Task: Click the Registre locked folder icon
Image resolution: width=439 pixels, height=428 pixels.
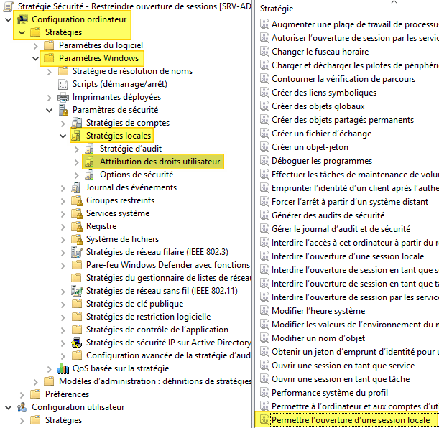Action: [77, 226]
